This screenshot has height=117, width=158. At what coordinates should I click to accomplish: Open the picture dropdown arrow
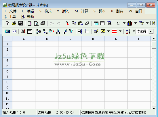click(108, 31)
